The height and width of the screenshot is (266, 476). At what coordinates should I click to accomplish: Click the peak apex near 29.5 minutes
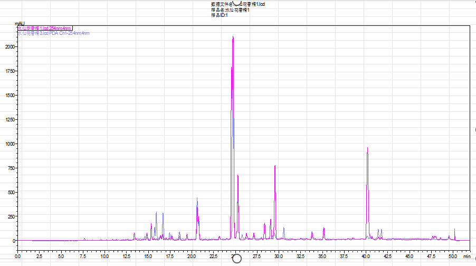275,166
